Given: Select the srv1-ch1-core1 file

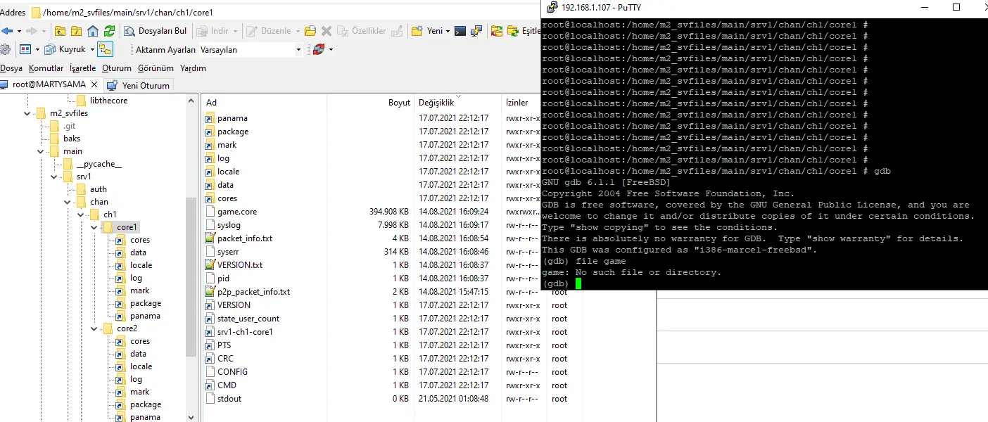Looking at the screenshot, I should pyautogui.click(x=245, y=332).
